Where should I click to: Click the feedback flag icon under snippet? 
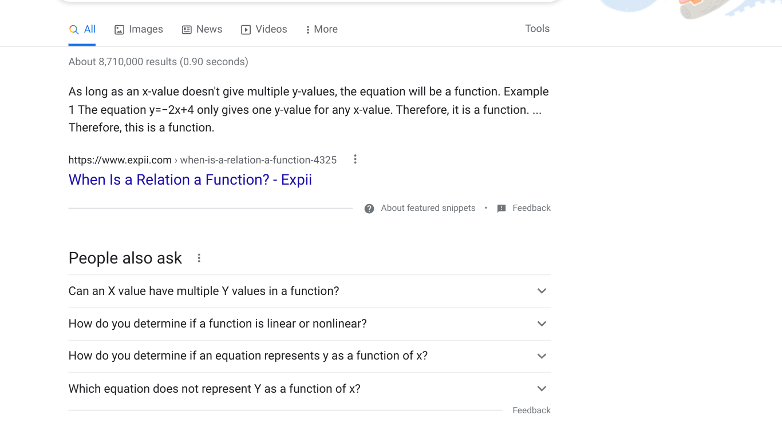[x=501, y=209]
